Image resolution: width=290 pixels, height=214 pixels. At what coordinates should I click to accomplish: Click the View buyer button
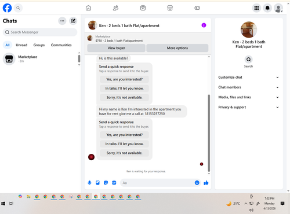tap(116, 48)
